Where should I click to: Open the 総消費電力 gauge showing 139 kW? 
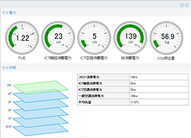[x=130, y=38]
